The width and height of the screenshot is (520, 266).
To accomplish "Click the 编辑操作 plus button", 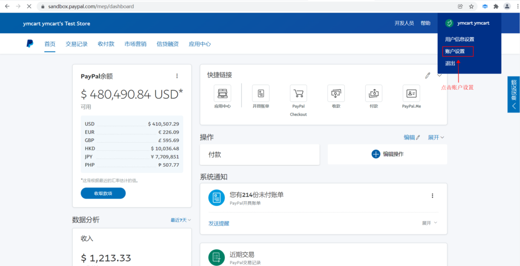I will click(376, 154).
